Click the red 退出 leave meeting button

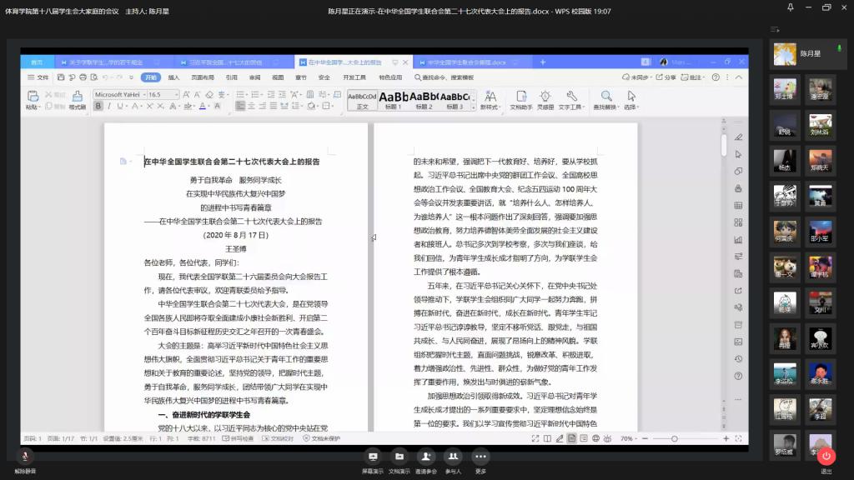tap(826, 456)
